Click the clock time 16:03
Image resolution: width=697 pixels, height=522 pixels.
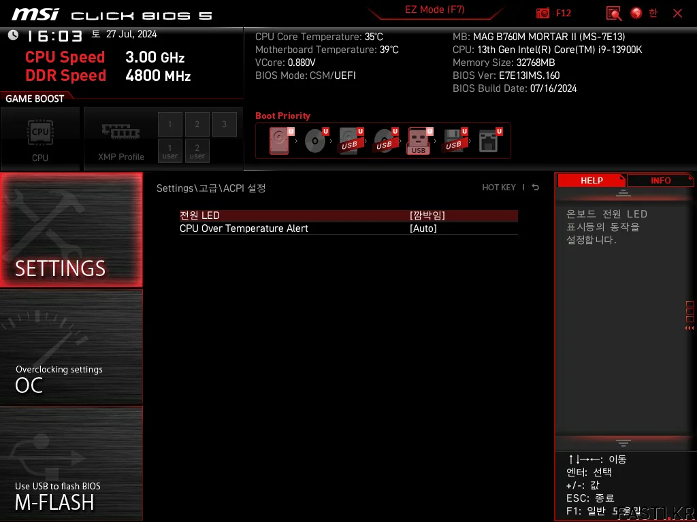(54, 36)
